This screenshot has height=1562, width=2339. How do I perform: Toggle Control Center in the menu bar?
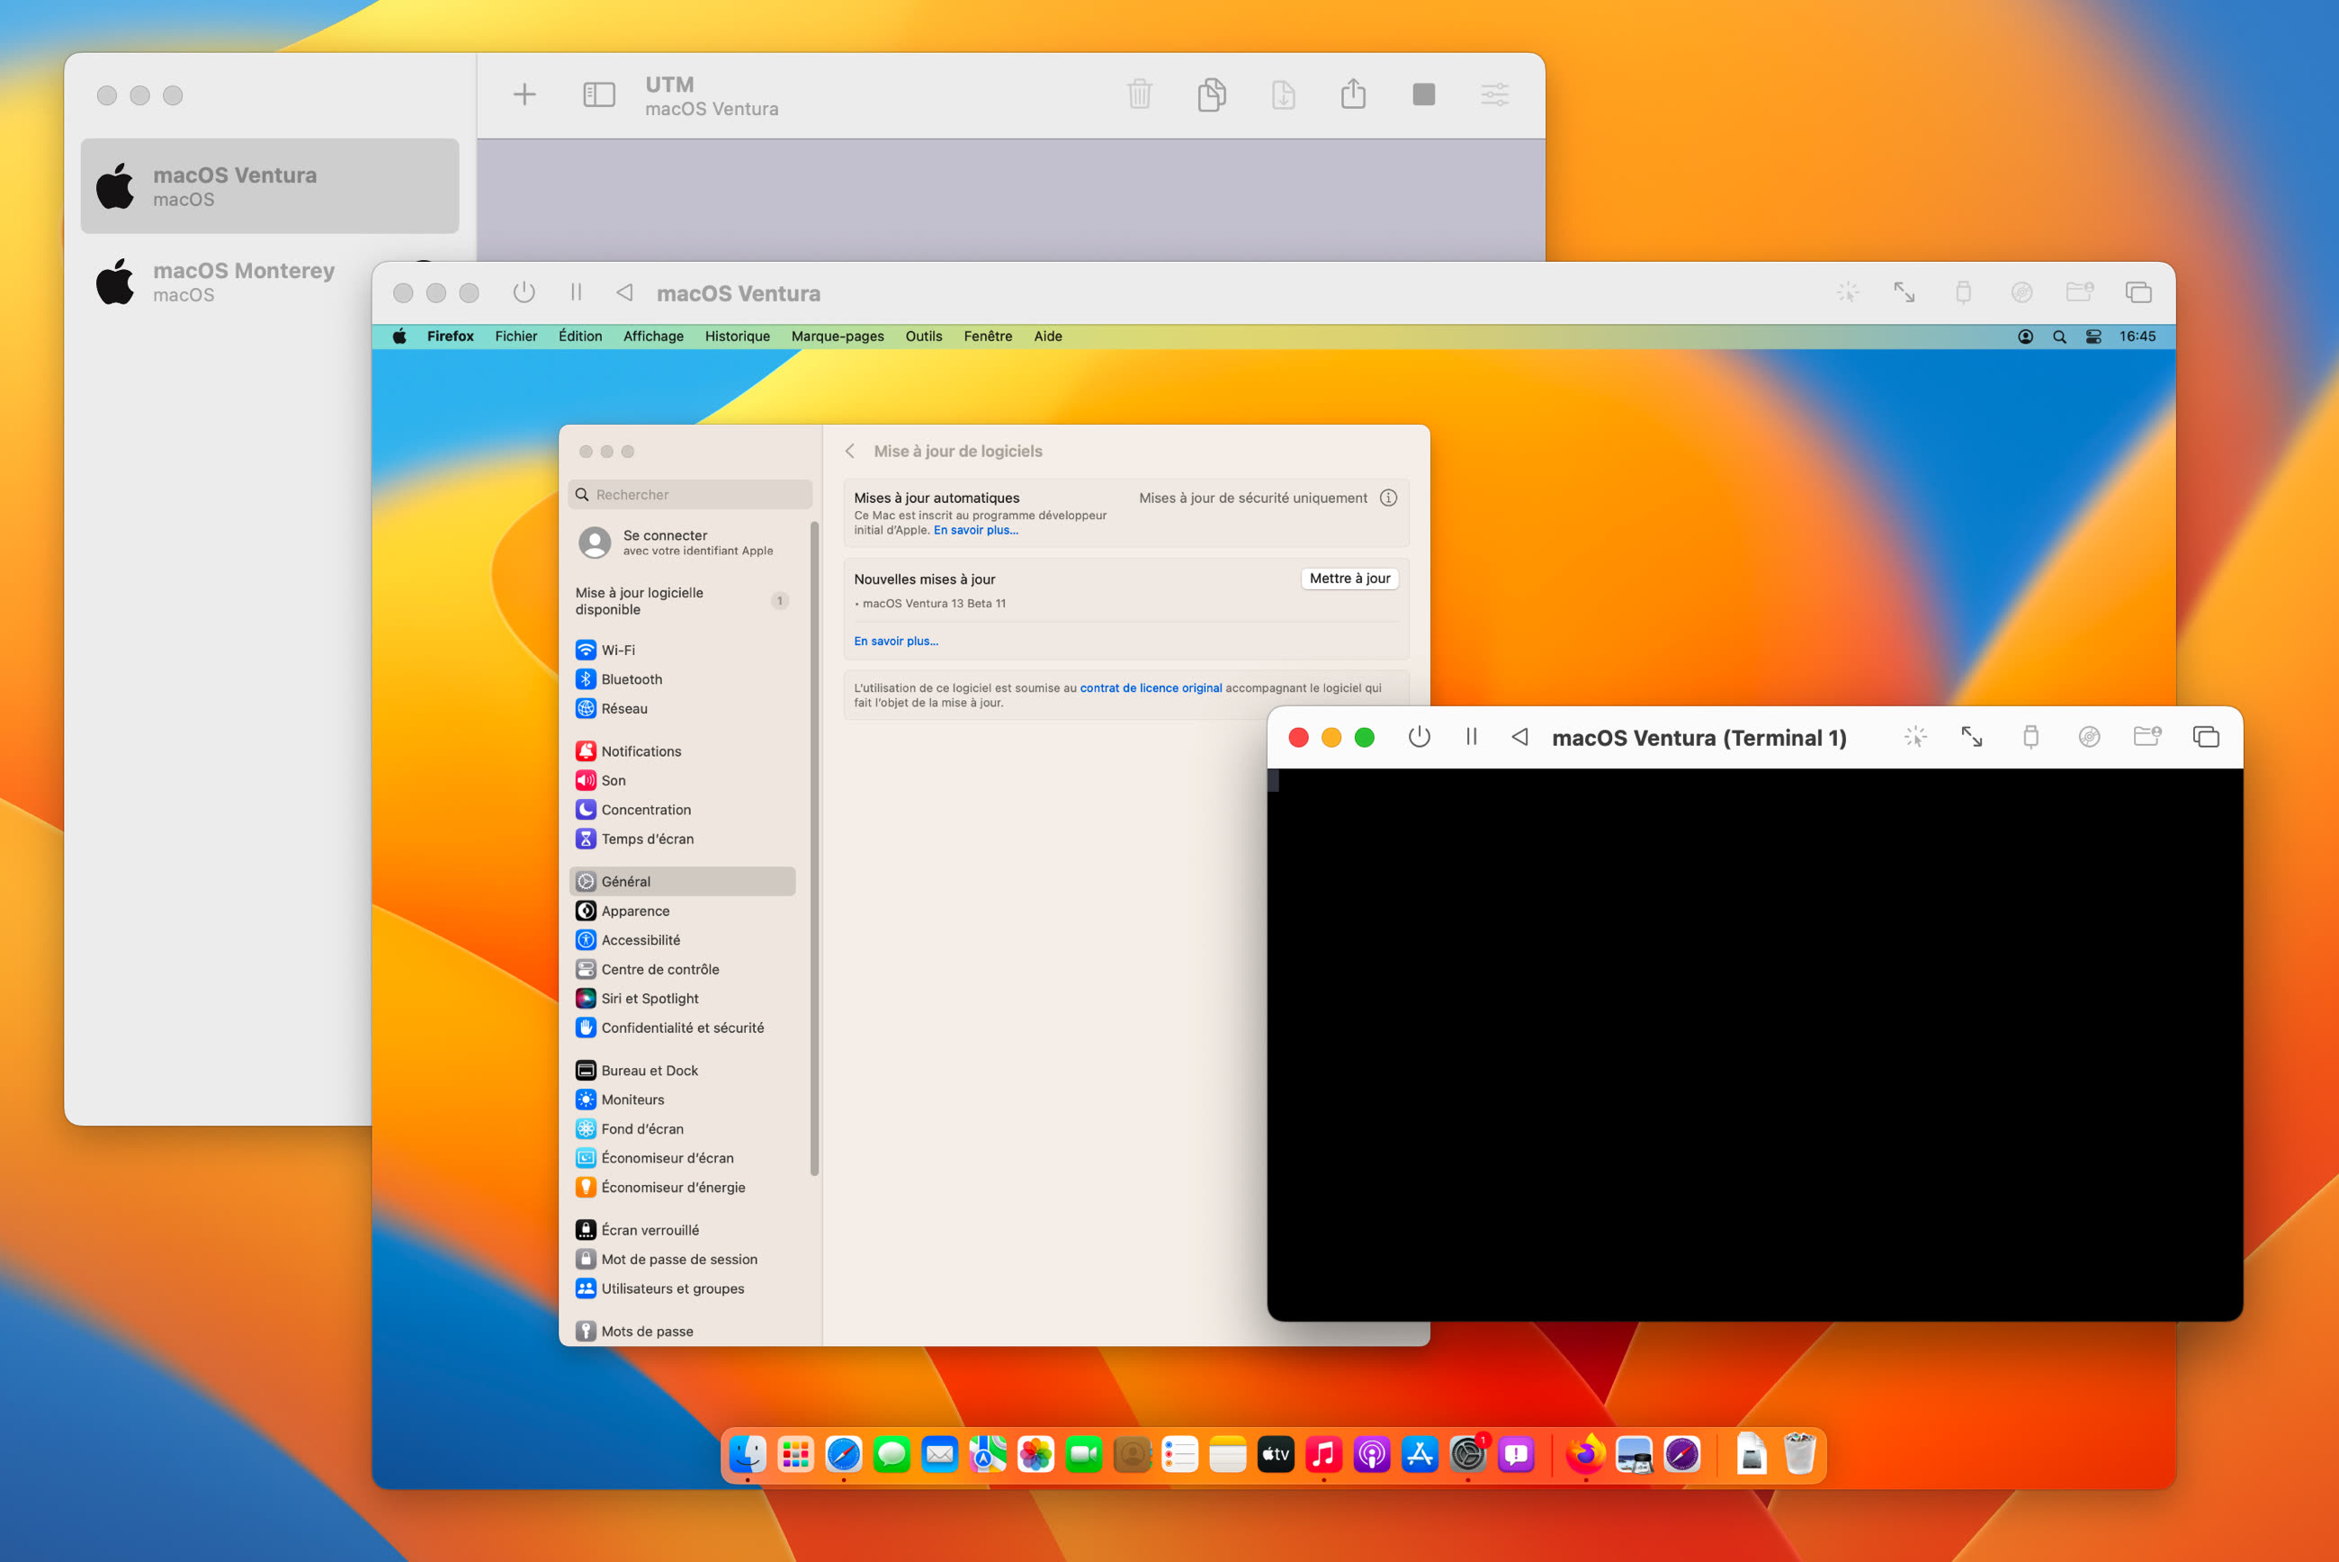point(2093,337)
